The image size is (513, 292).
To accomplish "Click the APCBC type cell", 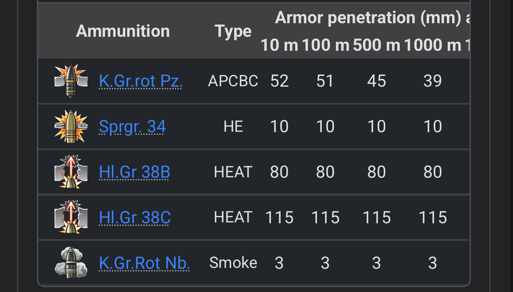I will click(x=233, y=81).
